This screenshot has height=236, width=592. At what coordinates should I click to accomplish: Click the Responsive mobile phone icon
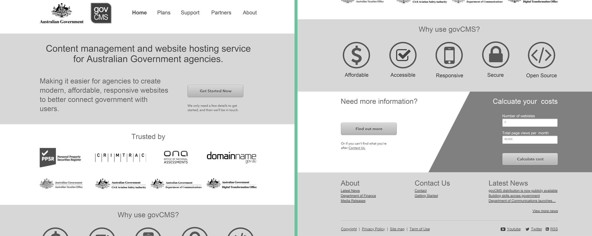pos(449,55)
